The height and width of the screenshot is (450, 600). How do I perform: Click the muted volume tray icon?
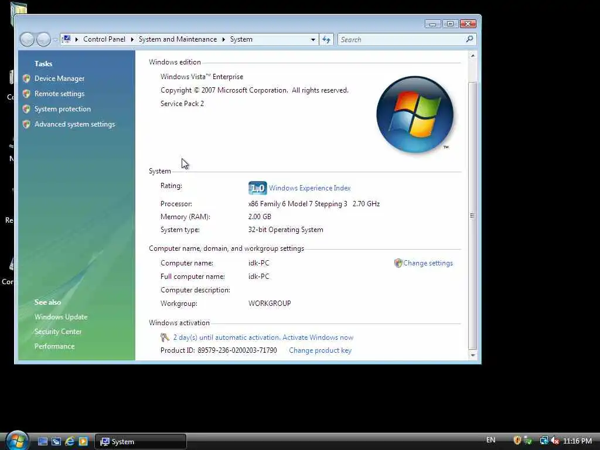click(x=555, y=441)
